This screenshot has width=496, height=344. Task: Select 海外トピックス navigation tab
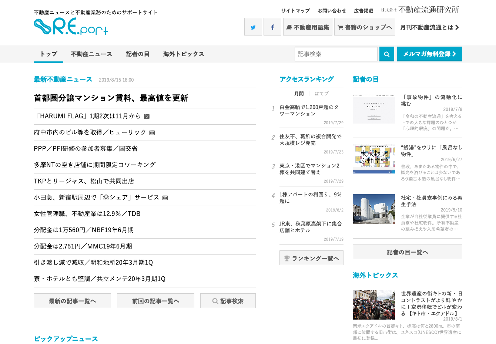184,54
